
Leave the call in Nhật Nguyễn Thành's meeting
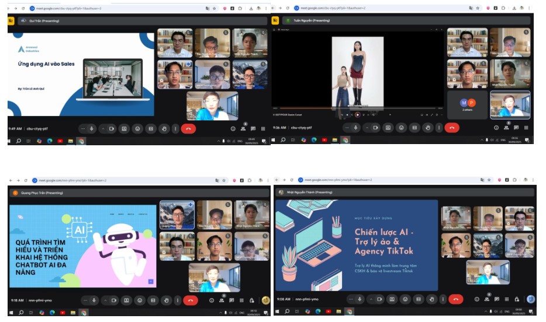455,299
